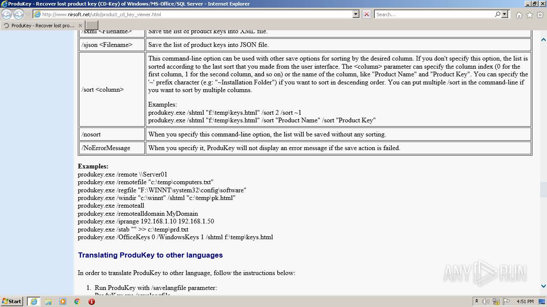Open the Action Center flag icon
The width and height of the screenshot is (547, 307).
click(506, 301)
